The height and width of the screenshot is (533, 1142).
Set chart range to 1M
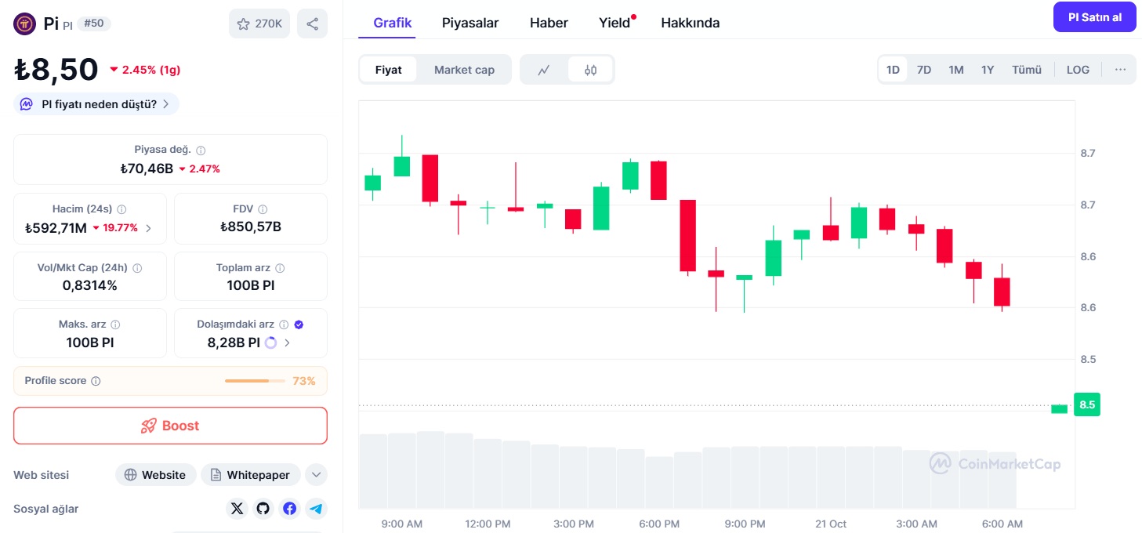coord(956,70)
